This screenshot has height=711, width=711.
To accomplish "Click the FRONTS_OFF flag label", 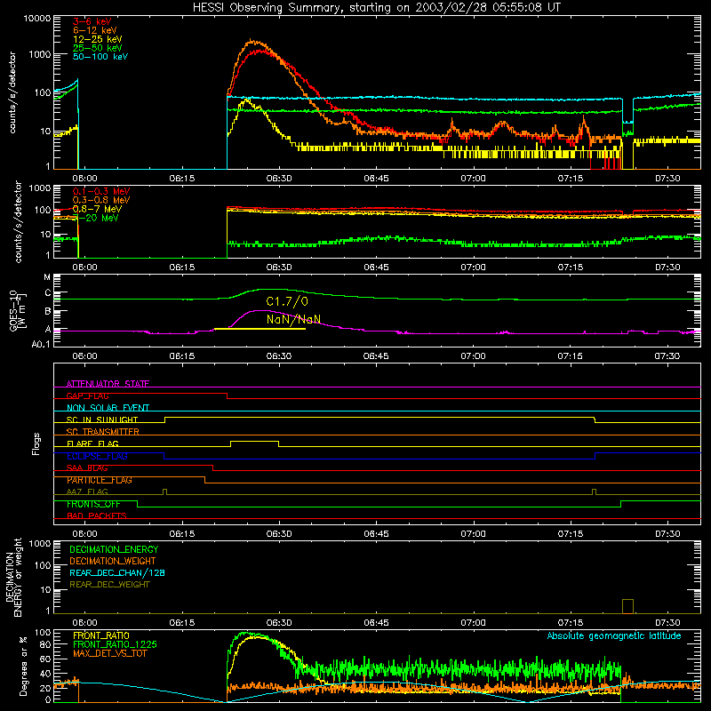I will [x=93, y=504].
